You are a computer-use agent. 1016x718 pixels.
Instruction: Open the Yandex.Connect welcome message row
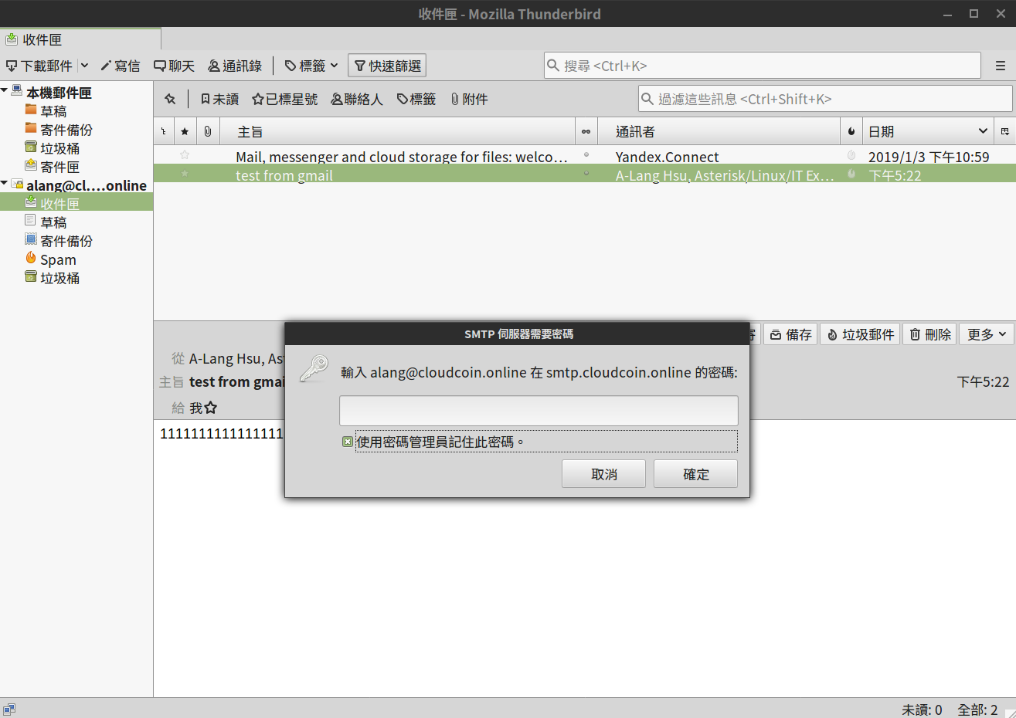585,155
